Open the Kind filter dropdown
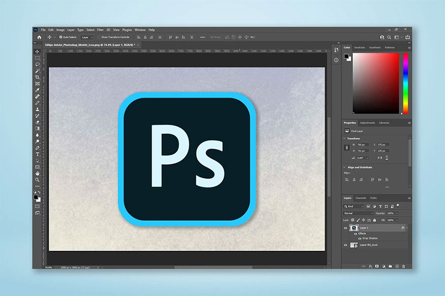The height and width of the screenshot is (296, 445). (353, 206)
